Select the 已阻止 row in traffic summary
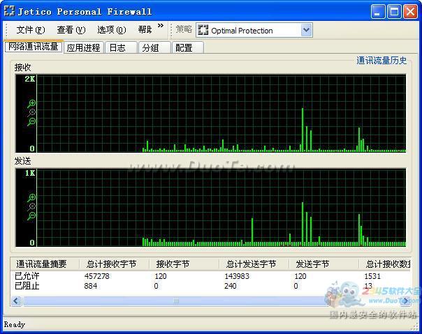422x334 pixels. tap(27, 286)
